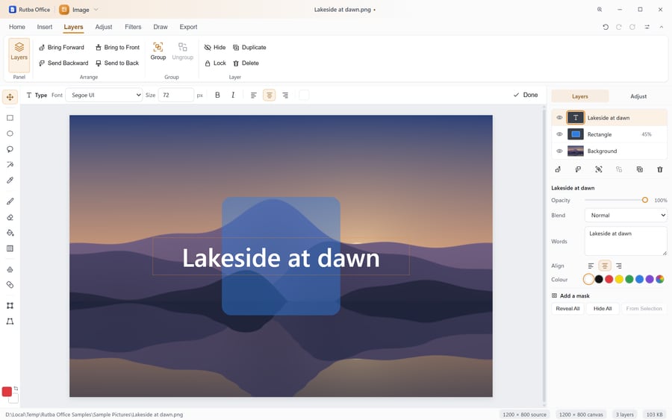
Task: Select the Rectangle selection tool
Action: click(x=10, y=118)
